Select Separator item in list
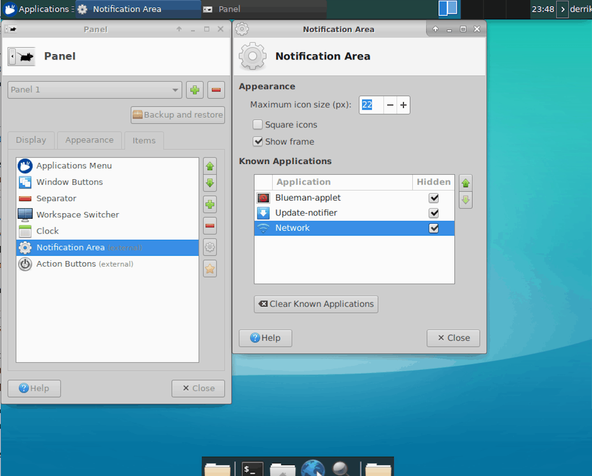 pyautogui.click(x=108, y=198)
